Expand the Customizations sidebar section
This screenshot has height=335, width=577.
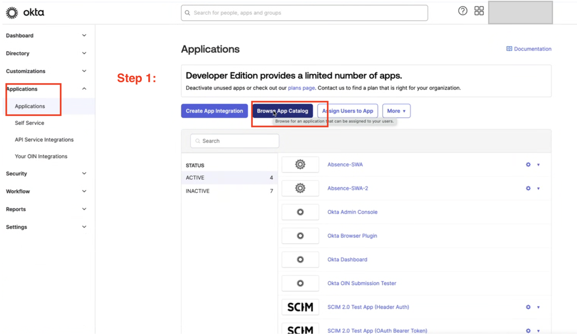pos(84,71)
